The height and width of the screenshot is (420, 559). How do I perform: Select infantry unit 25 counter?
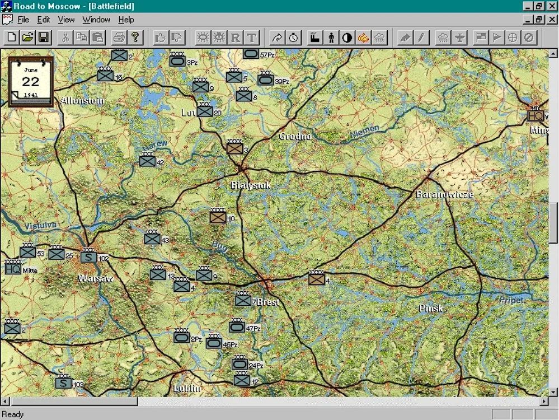tap(57, 253)
